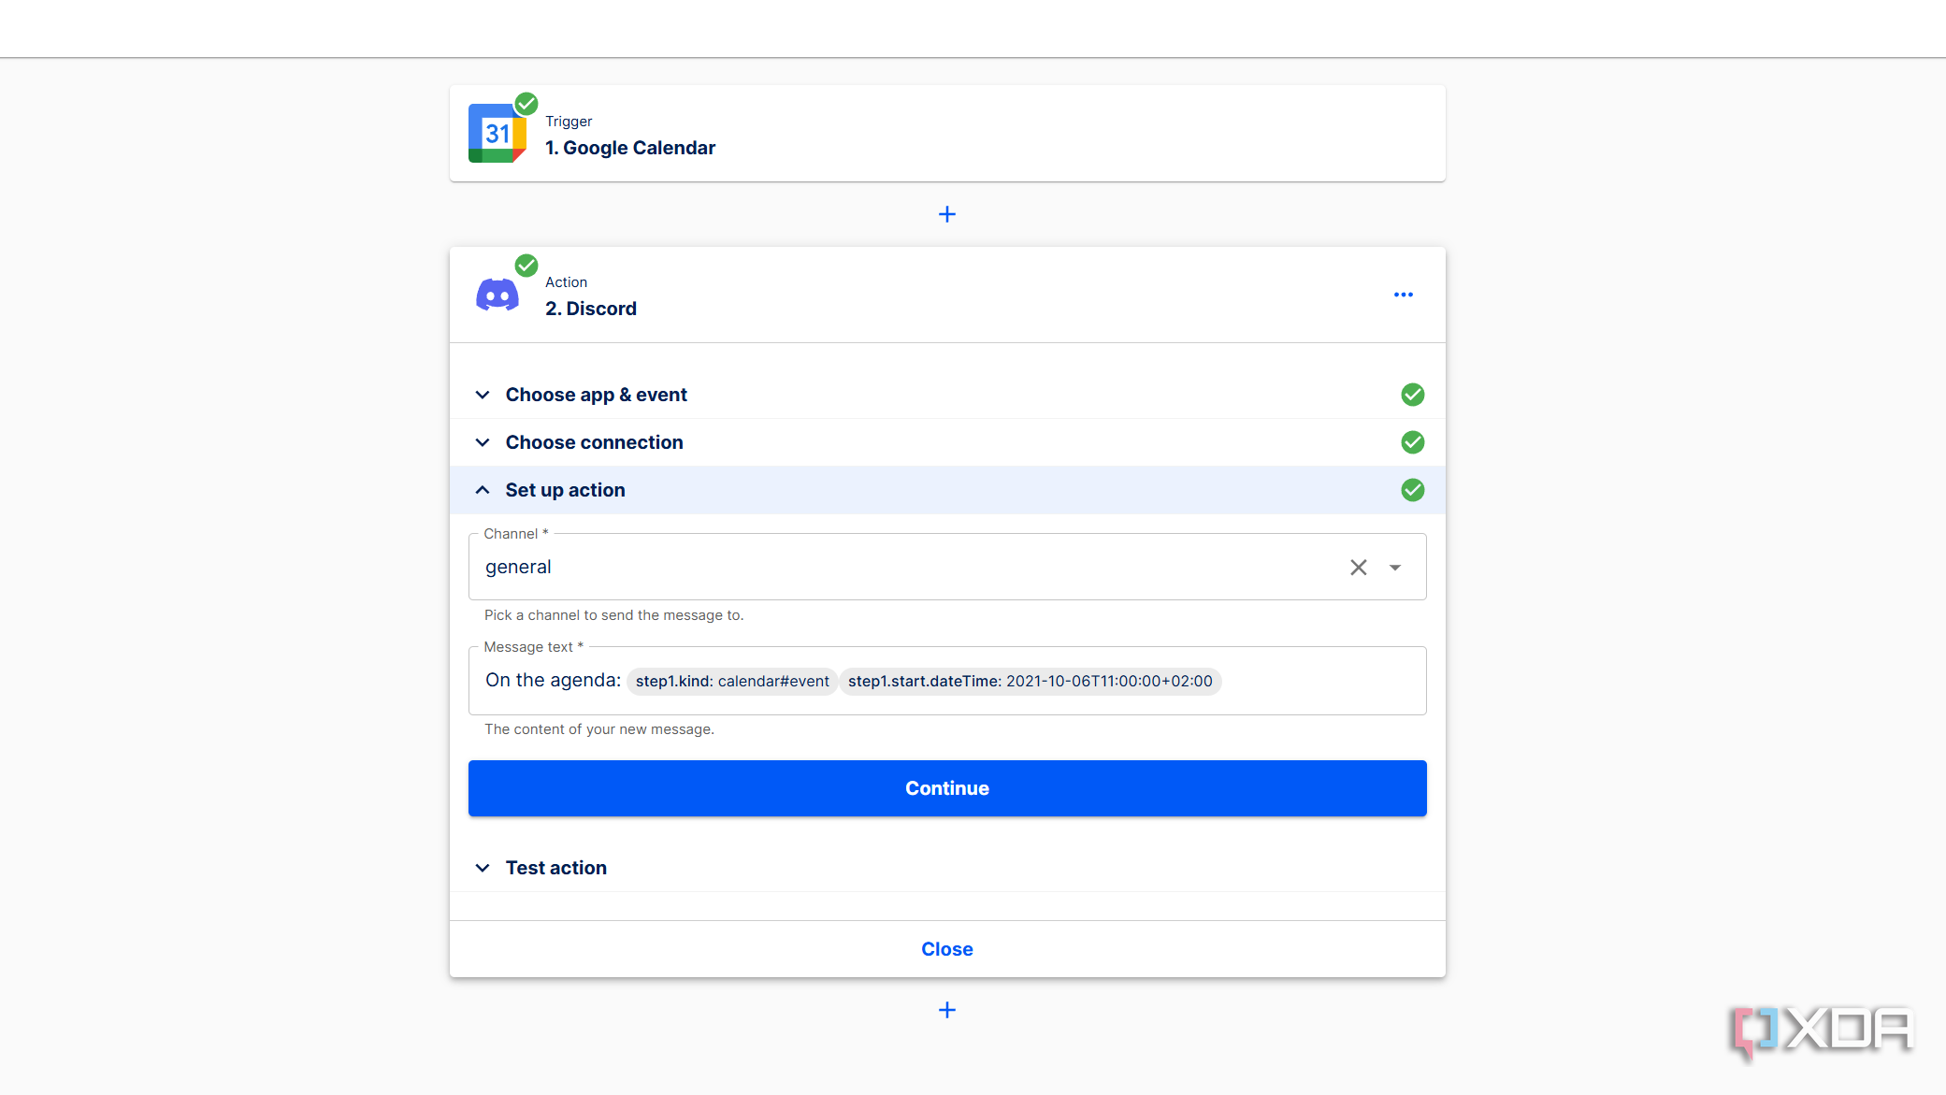
Task: Click 'The content of your new message.'
Action: click(599, 729)
